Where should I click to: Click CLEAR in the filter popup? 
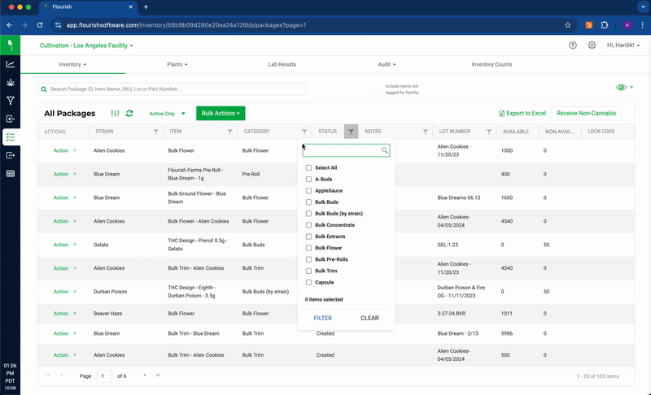(x=369, y=318)
